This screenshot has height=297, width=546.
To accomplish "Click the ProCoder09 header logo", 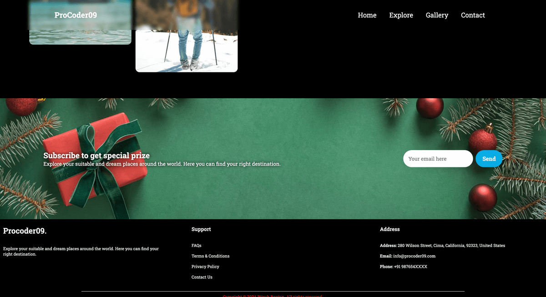I will tap(76, 15).
